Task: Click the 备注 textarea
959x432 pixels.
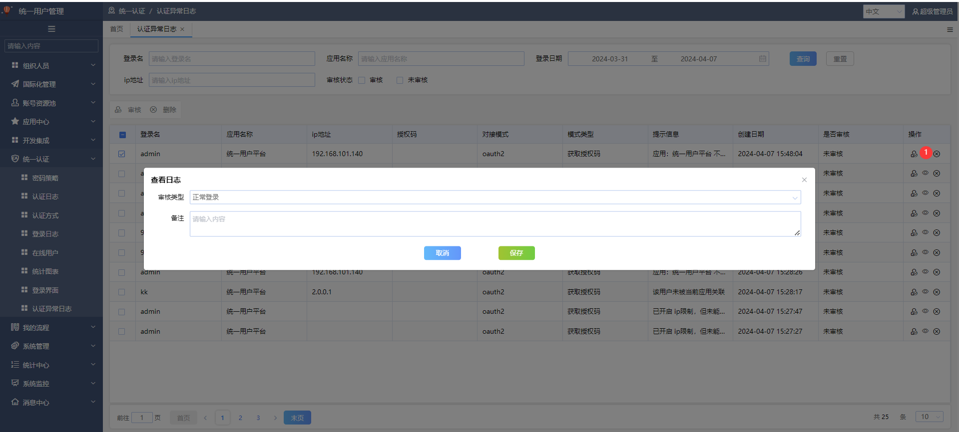Action: [495, 224]
